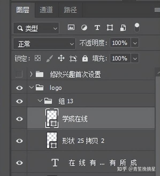This screenshot has width=160, height=176.
Task: Select the 学成在线 layer name
Action: (75, 119)
